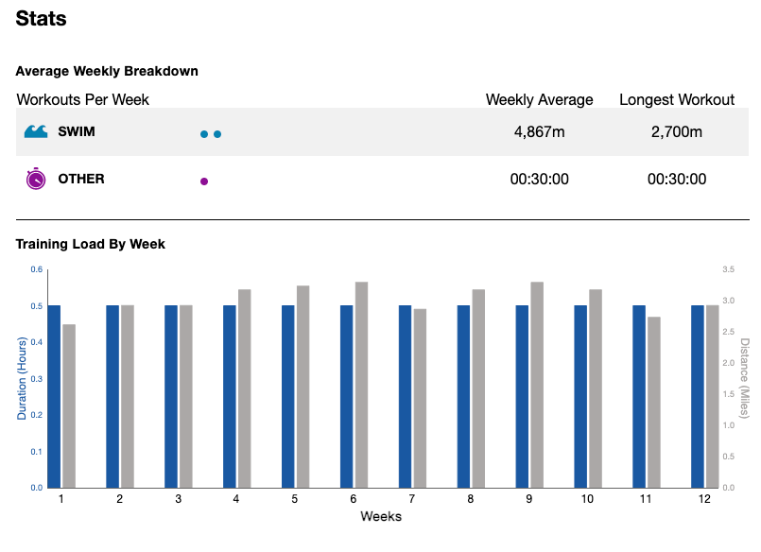This screenshot has height=552, width=761.
Task: Click the second blue swim workout dot
Action: pos(217,134)
